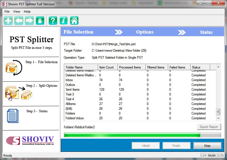
Task: Click the Stop button
Action: tap(207, 146)
